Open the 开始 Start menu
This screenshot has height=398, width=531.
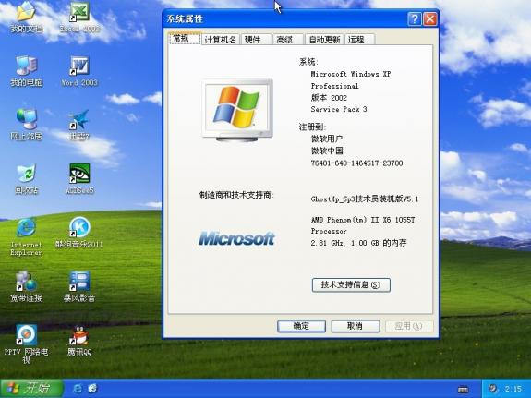tap(31, 389)
